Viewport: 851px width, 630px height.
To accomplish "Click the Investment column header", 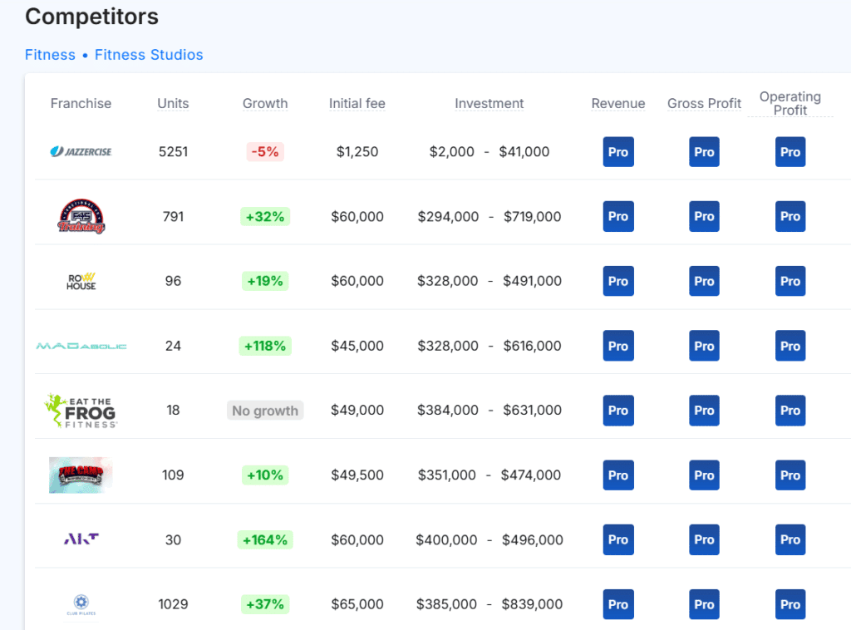I will click(x=489, y=103).
